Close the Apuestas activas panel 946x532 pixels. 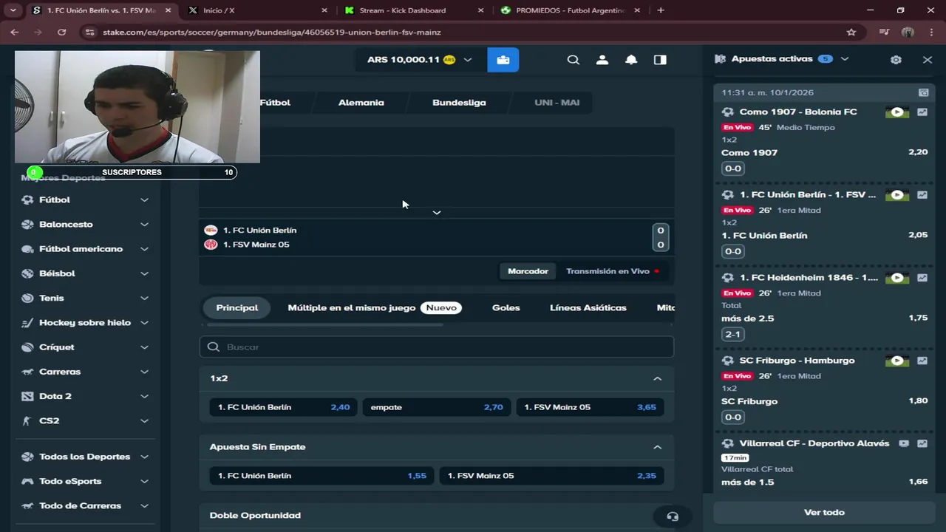(x=928, y=60)
